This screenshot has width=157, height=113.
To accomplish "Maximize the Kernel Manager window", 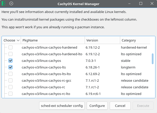I will [141, 4].
